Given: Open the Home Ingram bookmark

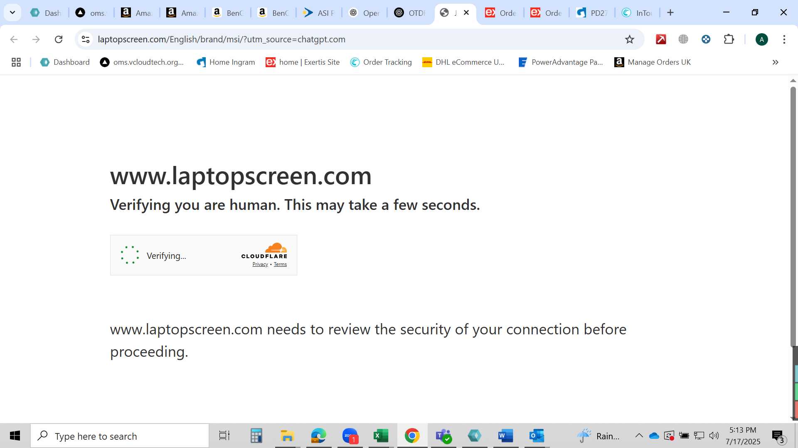Looking at the screenshot, I should [x=226, y=62].
